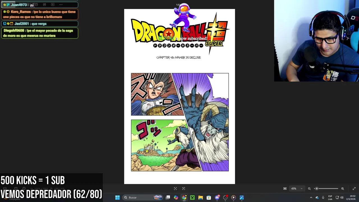The height and width of the screenshot is (202, 359).
Task: Click the visual search icon below the image
Action: coord(175,189)
